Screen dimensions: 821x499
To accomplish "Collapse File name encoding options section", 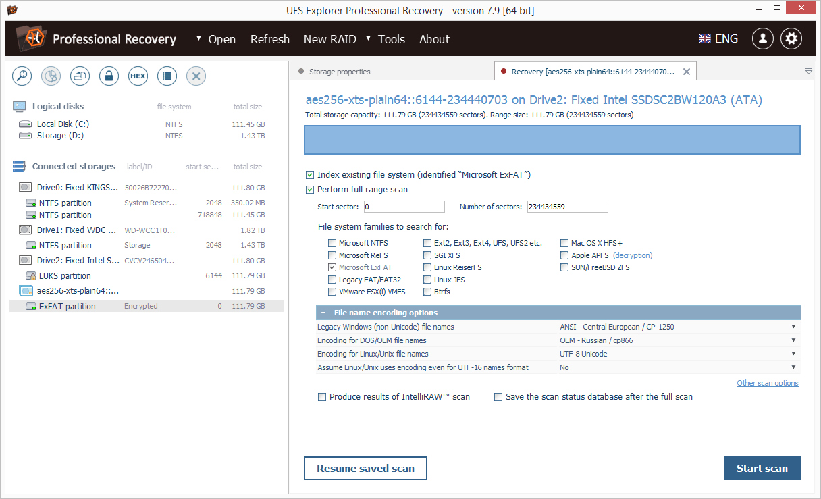I will (324, 313).
